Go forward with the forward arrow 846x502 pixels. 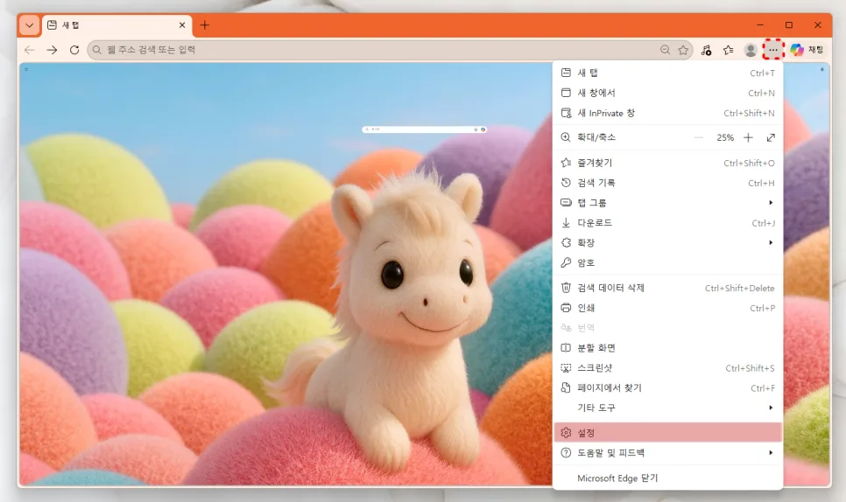52,50
